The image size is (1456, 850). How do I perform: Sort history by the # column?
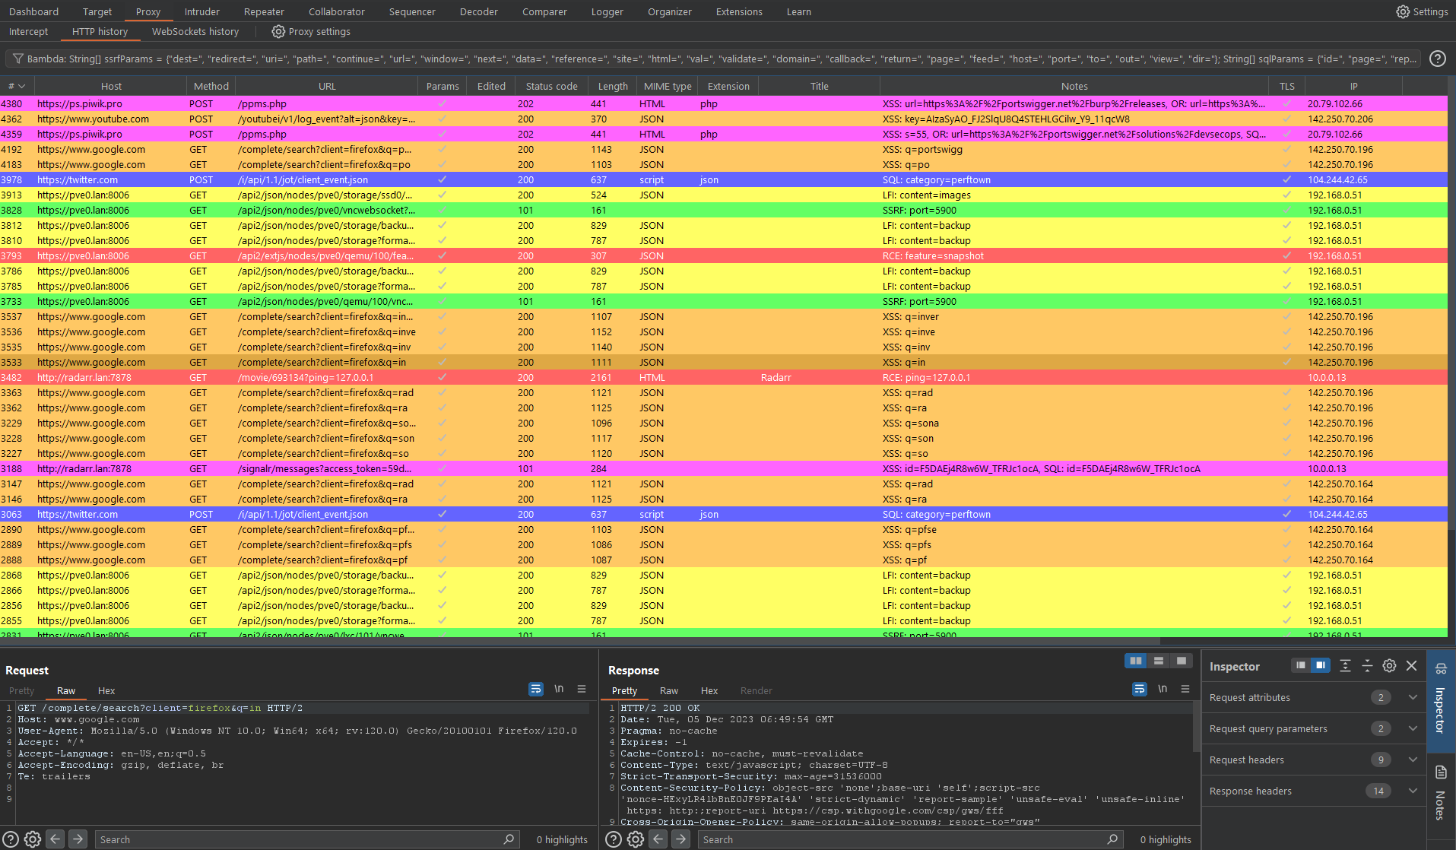coord(17,86)
